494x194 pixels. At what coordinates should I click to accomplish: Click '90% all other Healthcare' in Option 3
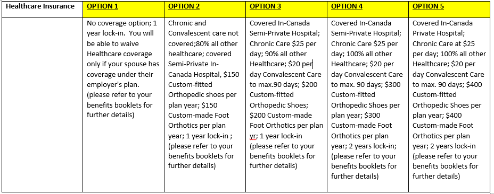click(x=278, y=59)
